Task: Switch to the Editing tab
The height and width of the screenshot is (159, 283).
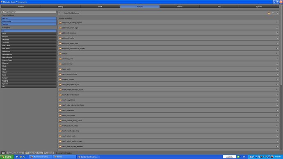Action: 60,7
